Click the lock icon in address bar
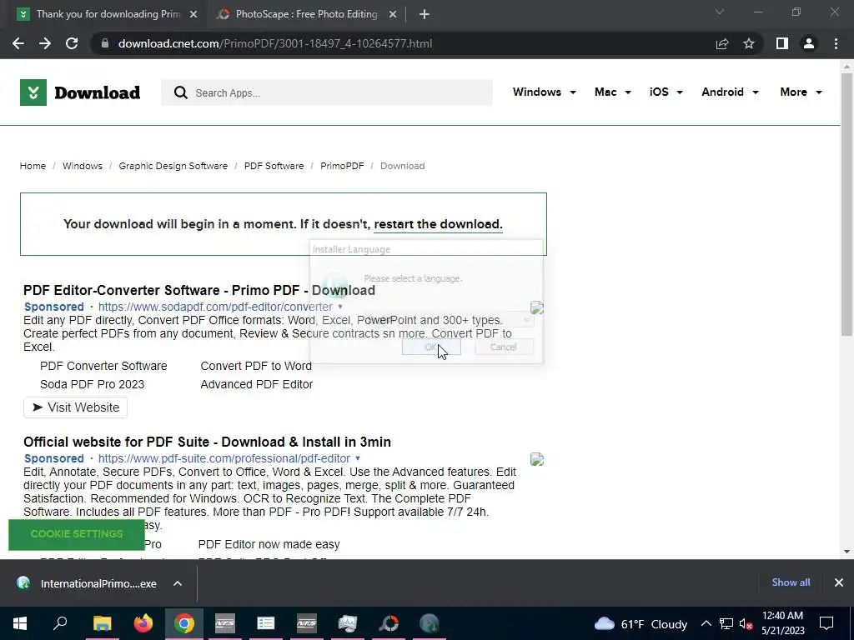This screenshot has height=640, width=854. pyautogui.click(x=105, y=43)
